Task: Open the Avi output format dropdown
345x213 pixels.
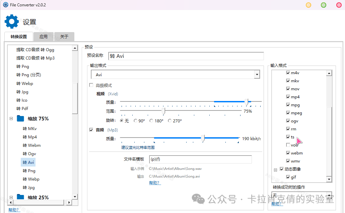Action: 257,74
